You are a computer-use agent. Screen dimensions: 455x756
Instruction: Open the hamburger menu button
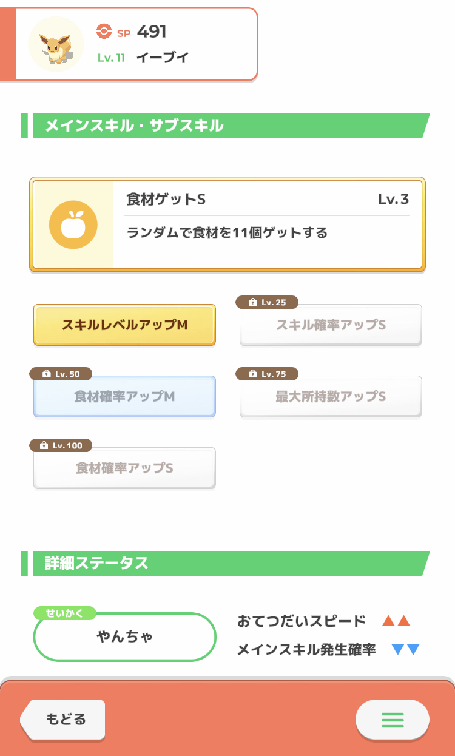(393, 720)
